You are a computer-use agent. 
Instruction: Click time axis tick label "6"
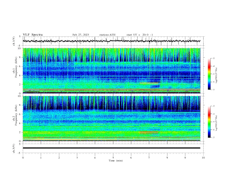[131, 158]
